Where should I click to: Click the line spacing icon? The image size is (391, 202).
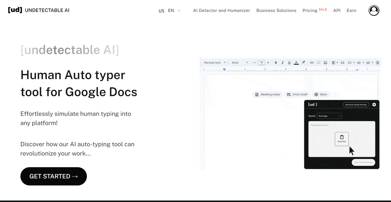[342, 63]
